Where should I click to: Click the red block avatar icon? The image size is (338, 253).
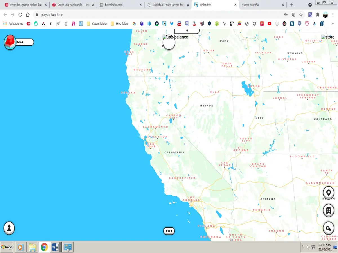[10, 42]
